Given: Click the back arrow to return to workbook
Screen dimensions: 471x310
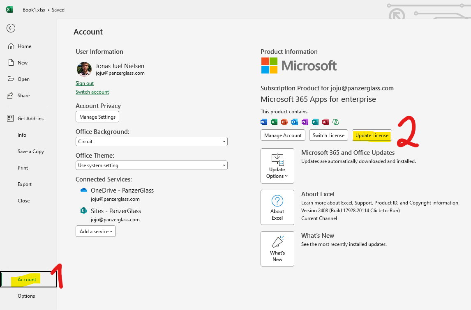Looking at the screenshot, I should point(11,28).
